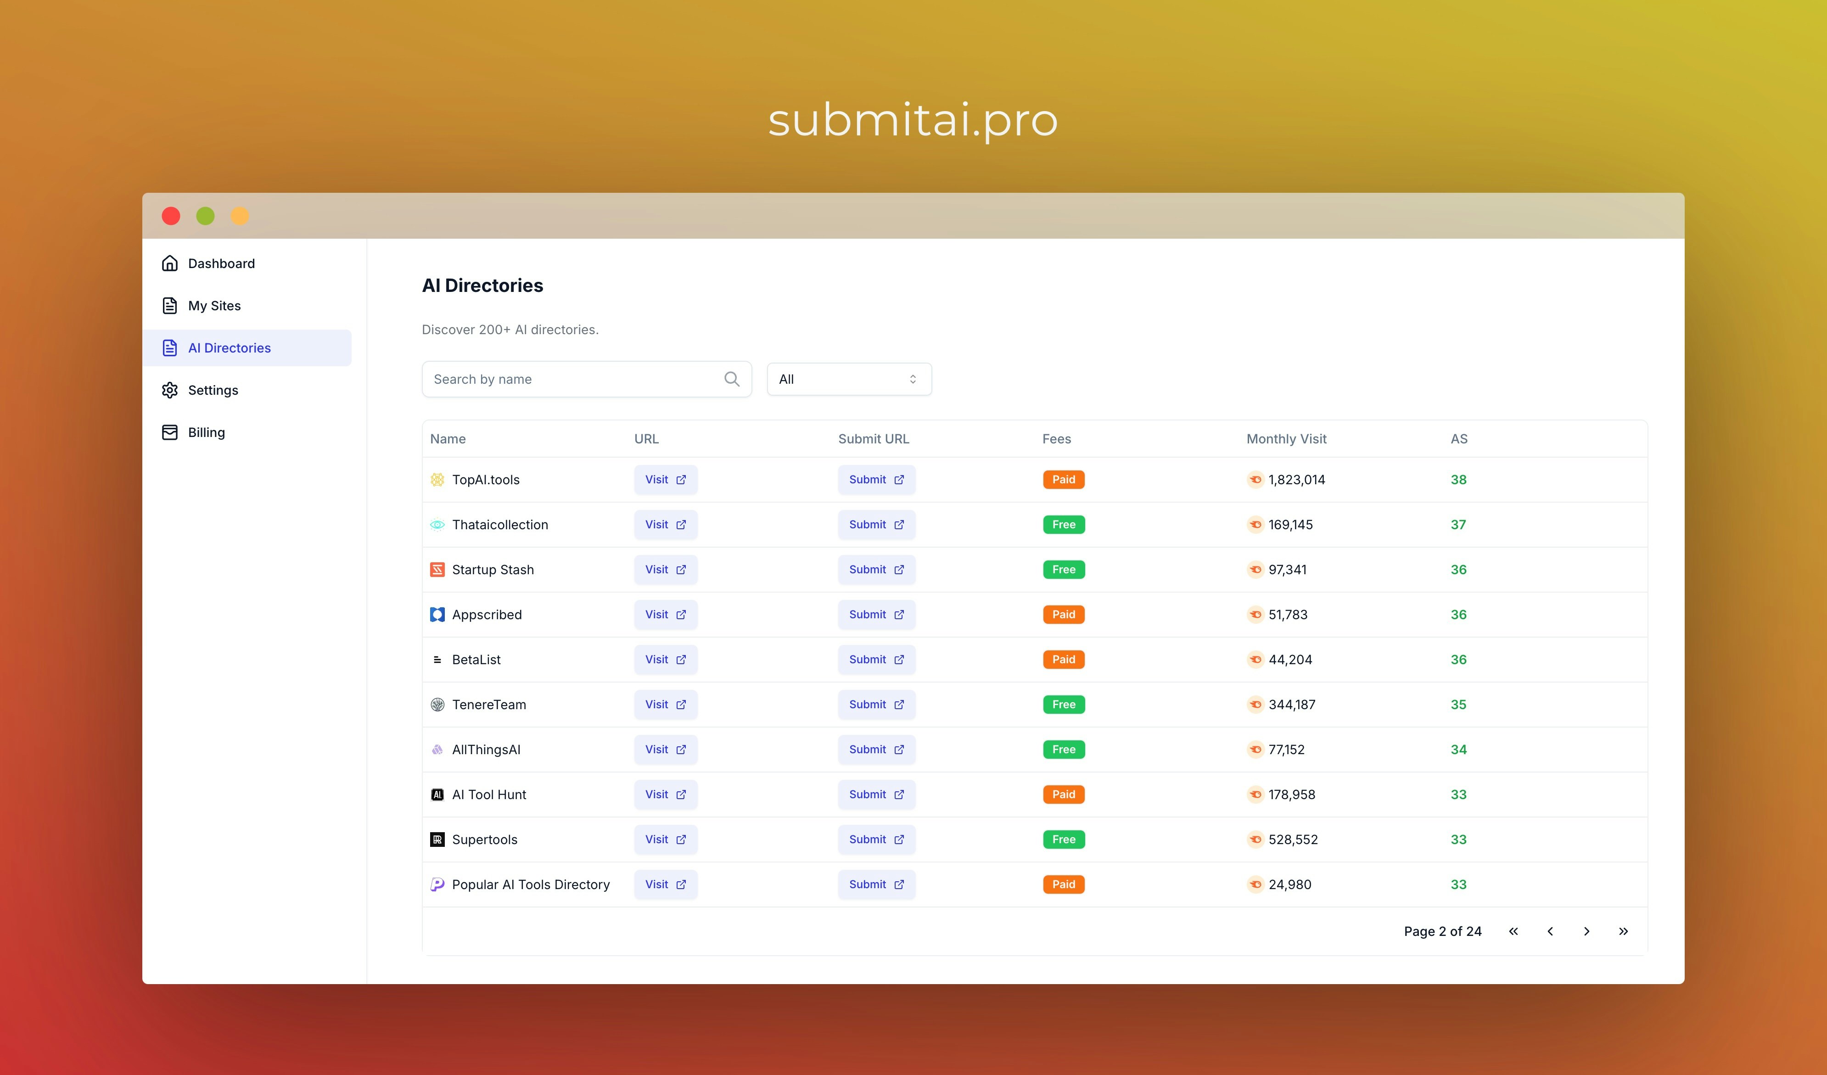
Task: Click the Name column header
Action: 448,438
